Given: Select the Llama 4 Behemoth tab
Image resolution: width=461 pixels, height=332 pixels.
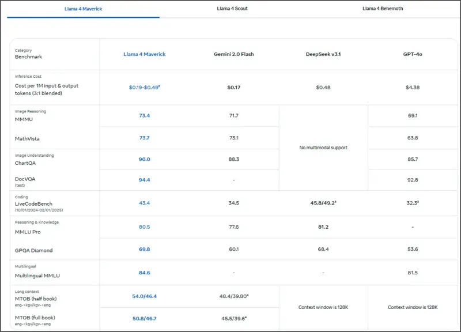Looking at the screenshot, I should click(x=383, y=9).
